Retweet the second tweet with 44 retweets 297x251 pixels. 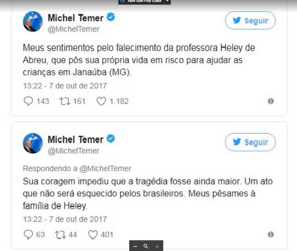pos(61,235)
